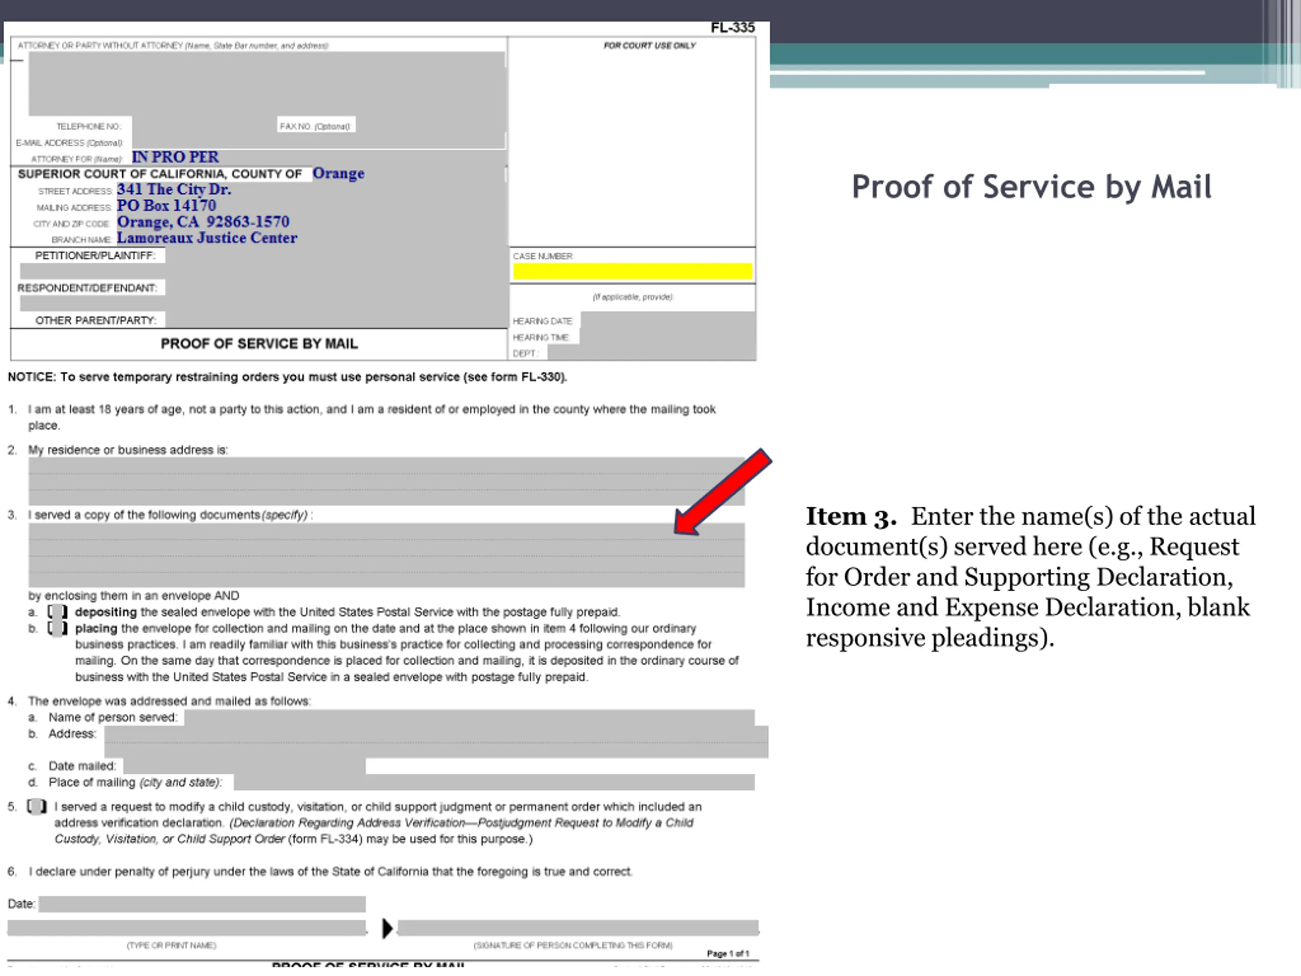Viewport: 1301px width, 976px height.
Task: Click street address '341 The City Dr.'
Action: click(174, 190)
